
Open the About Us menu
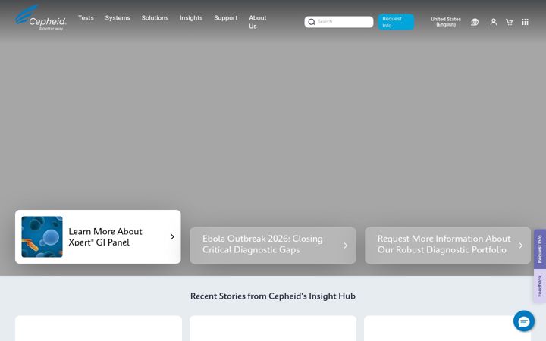click(258, 22)
